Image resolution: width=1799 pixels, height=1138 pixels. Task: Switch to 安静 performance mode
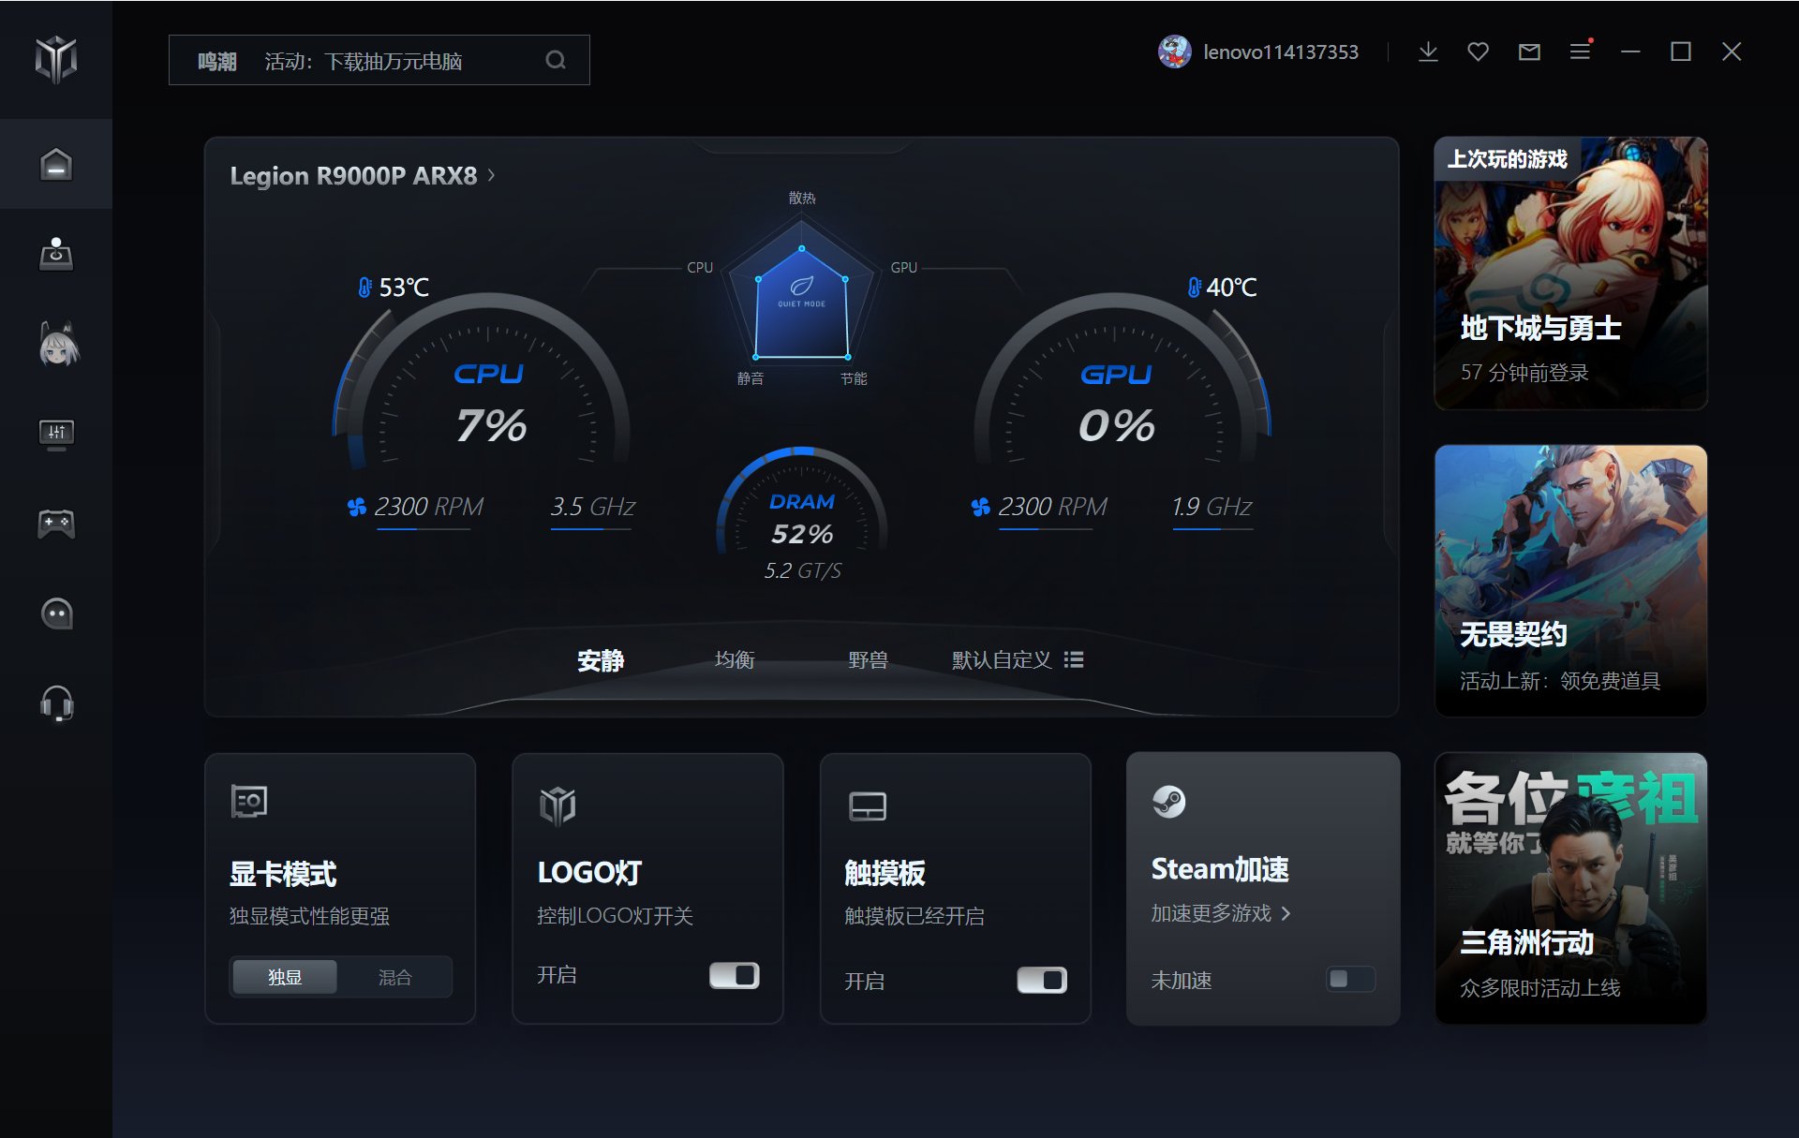(x=601, y=660)
